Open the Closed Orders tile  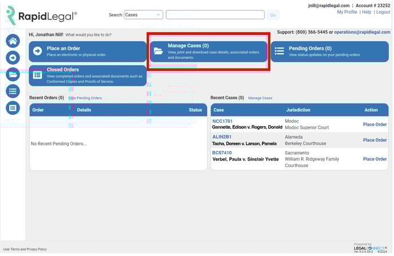pyautogui.click(x=88, y=75)
